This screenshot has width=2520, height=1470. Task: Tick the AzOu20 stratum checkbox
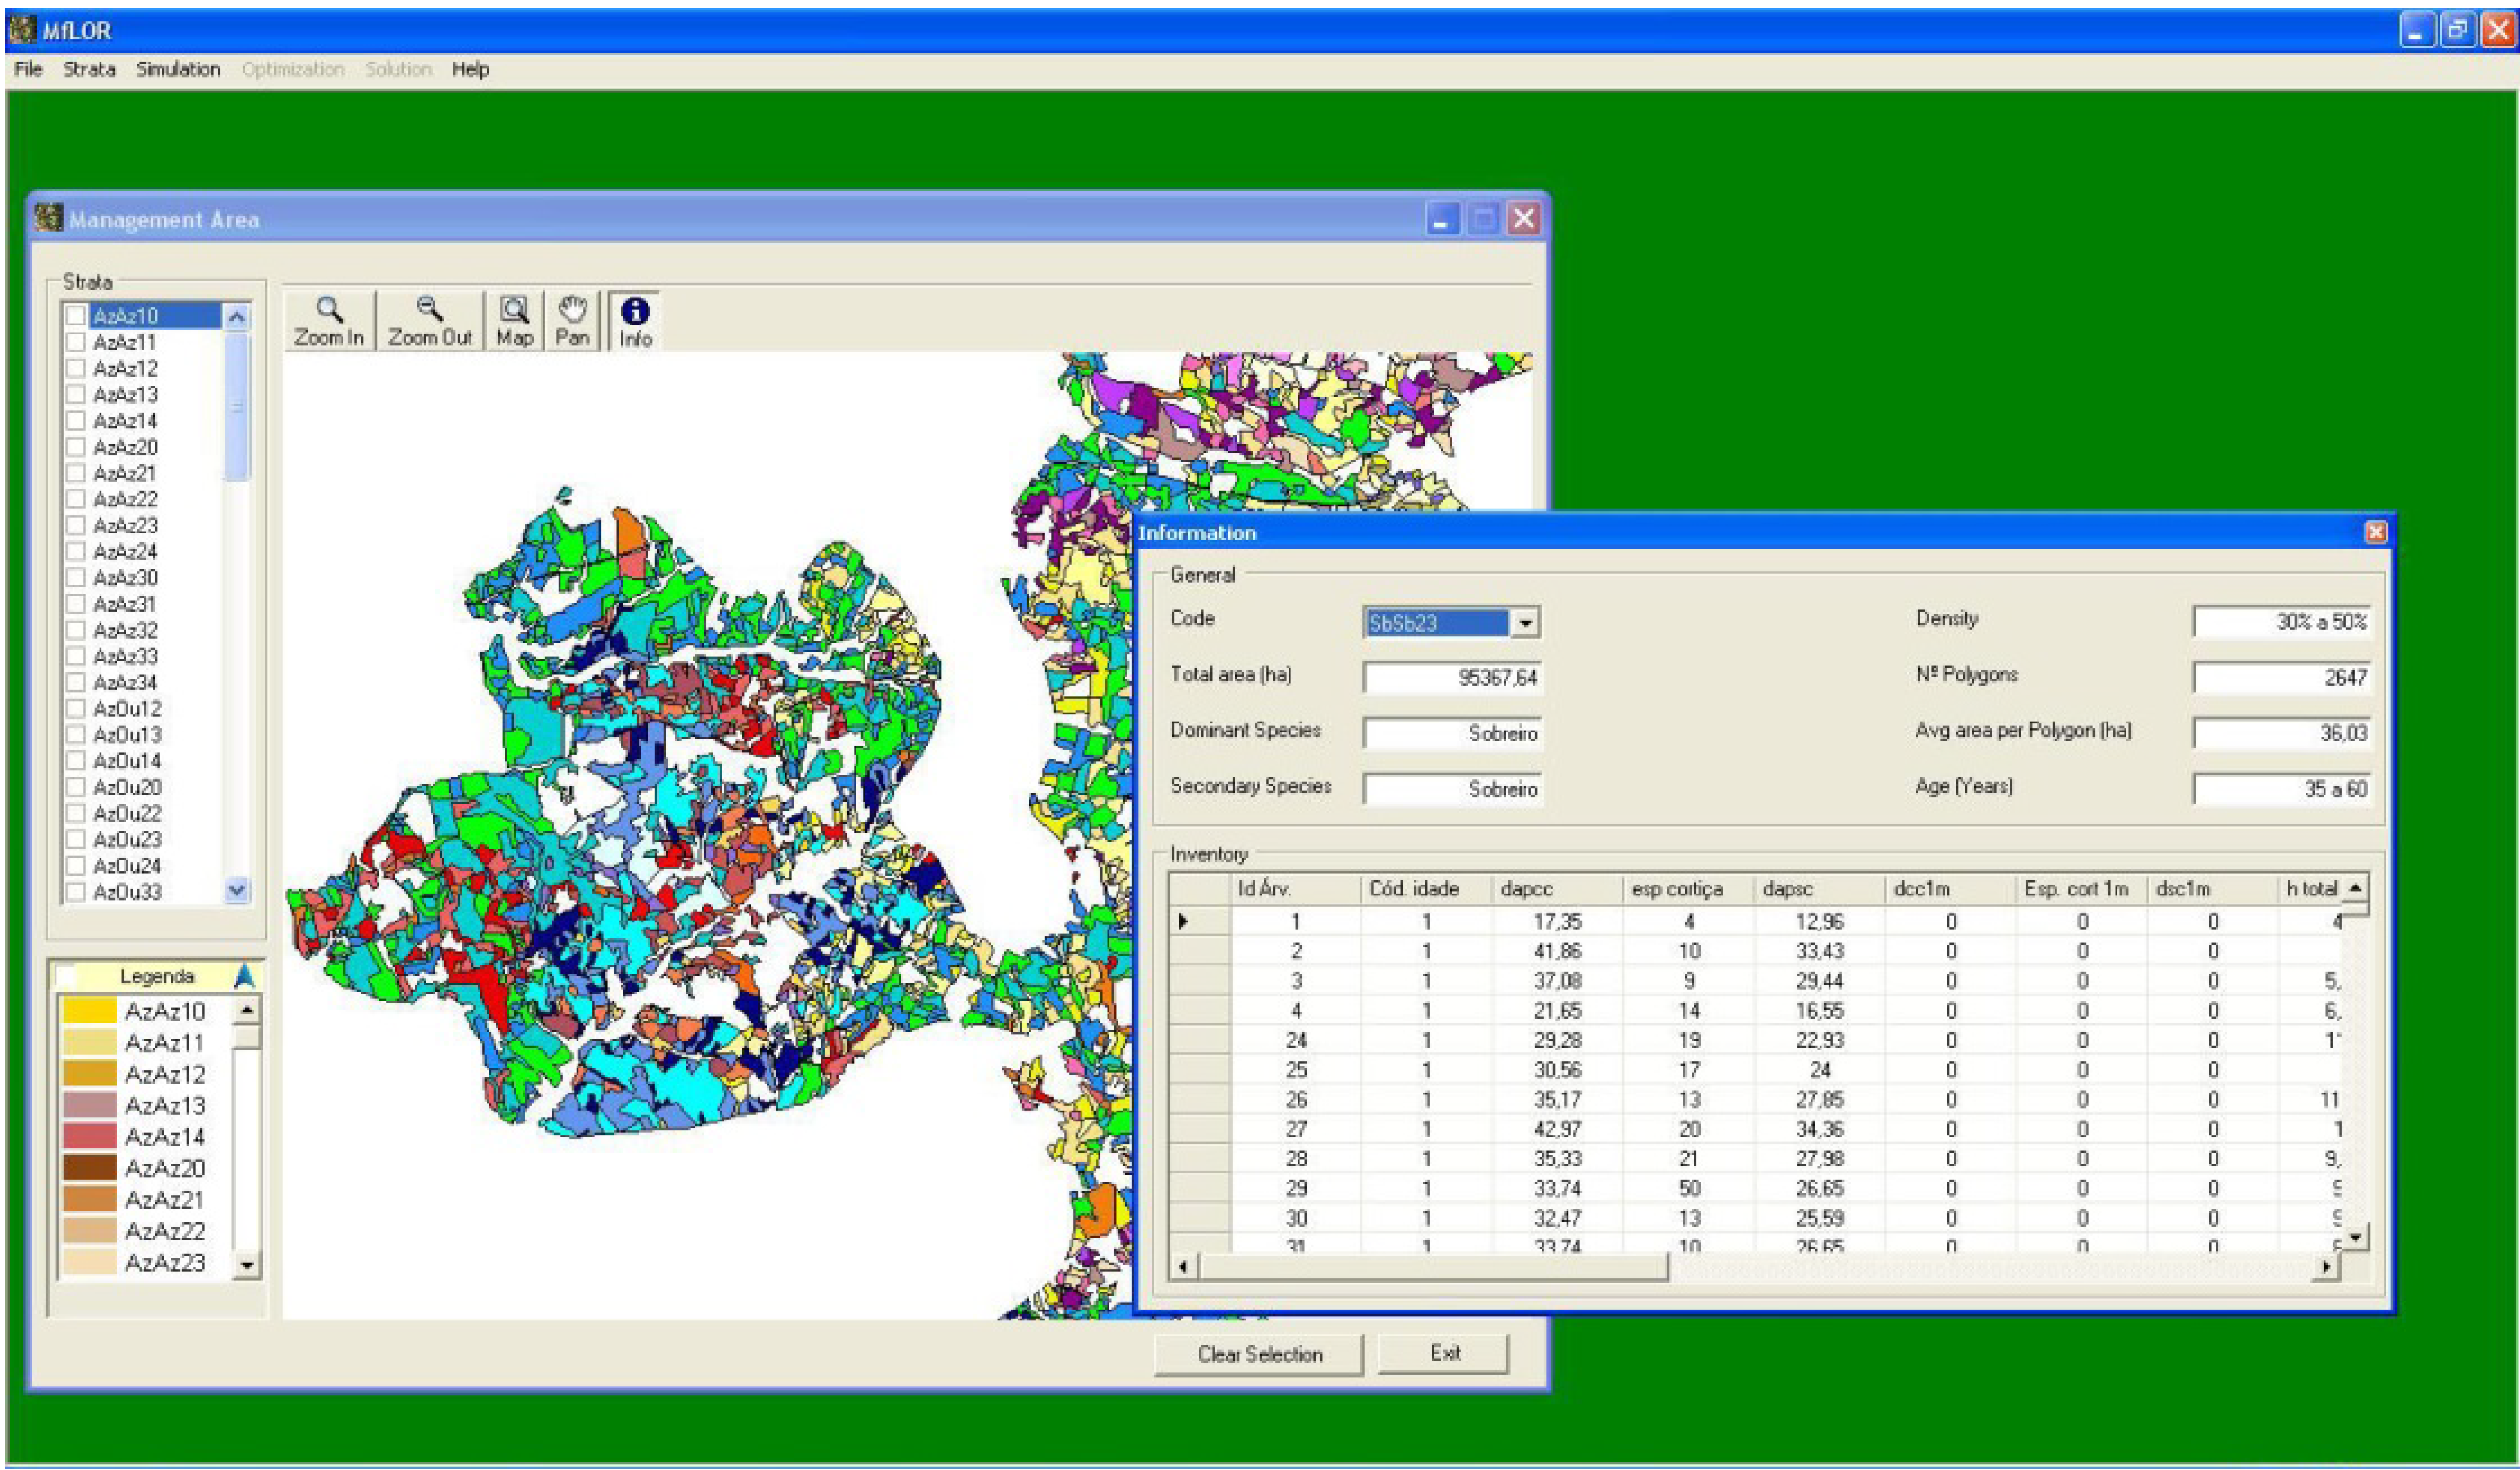(x=76, y=787)
